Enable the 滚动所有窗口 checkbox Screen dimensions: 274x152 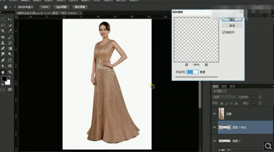[x=15, y=7]
